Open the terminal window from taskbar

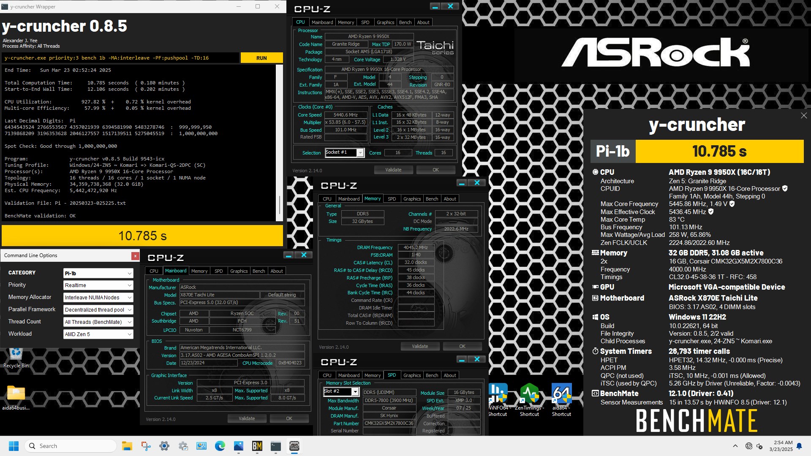click(275, 446)
